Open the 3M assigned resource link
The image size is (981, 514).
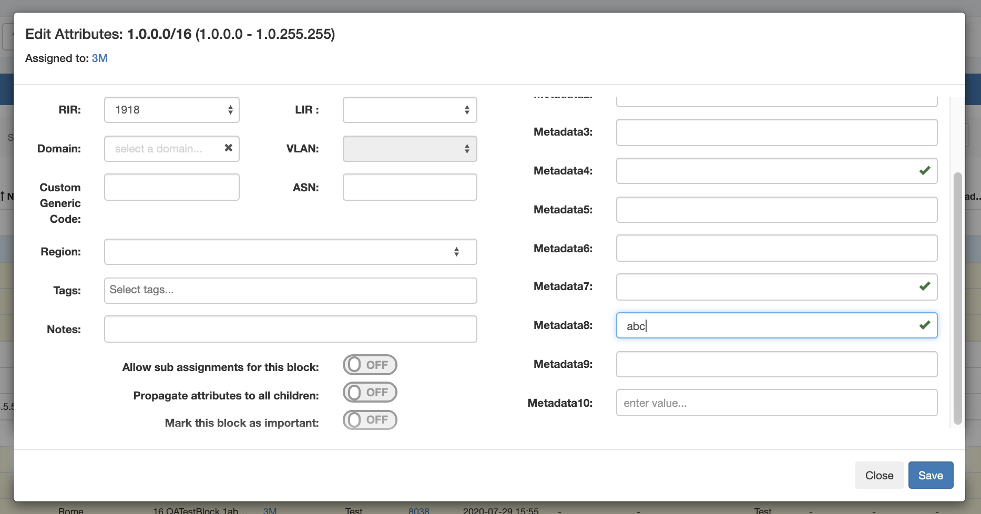pos(99,58)
